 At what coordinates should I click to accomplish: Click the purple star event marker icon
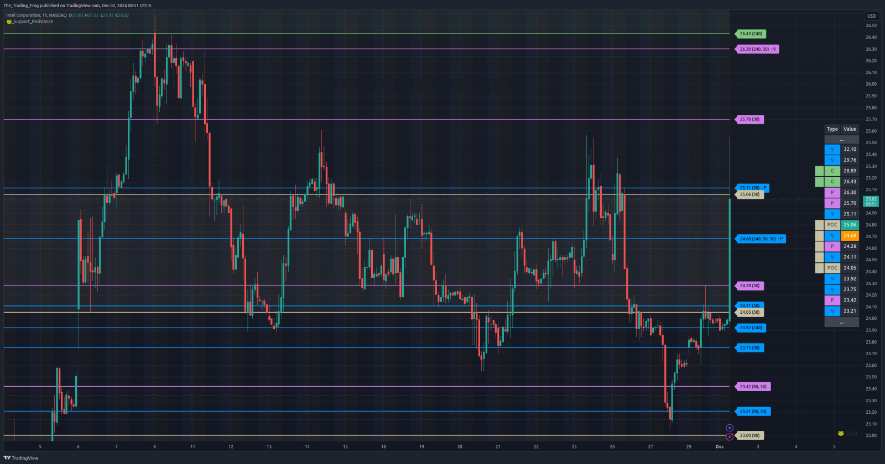(x=730, y=428)
